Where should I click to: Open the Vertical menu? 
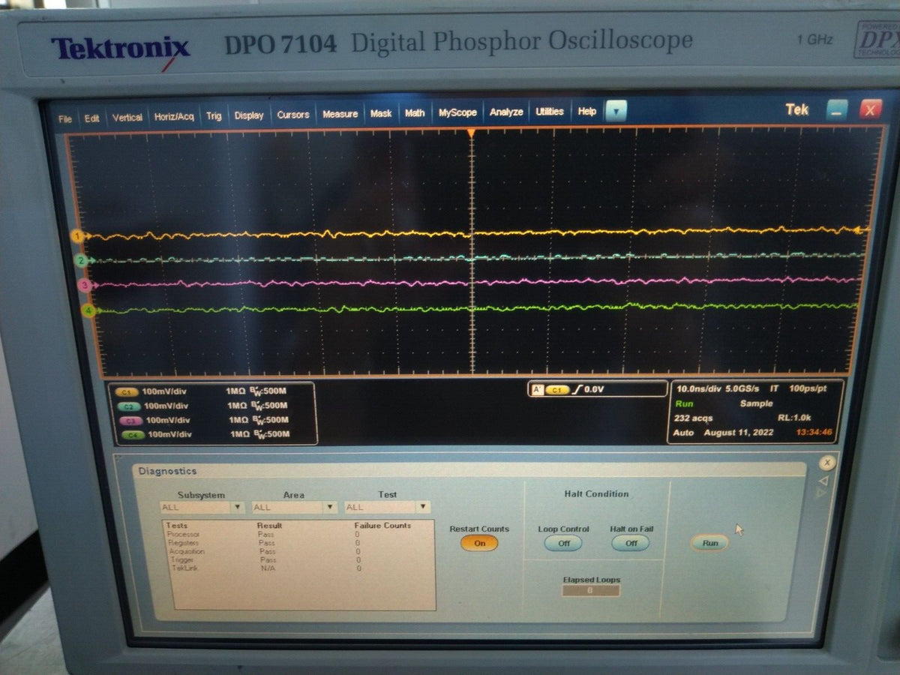coord(127,118)
